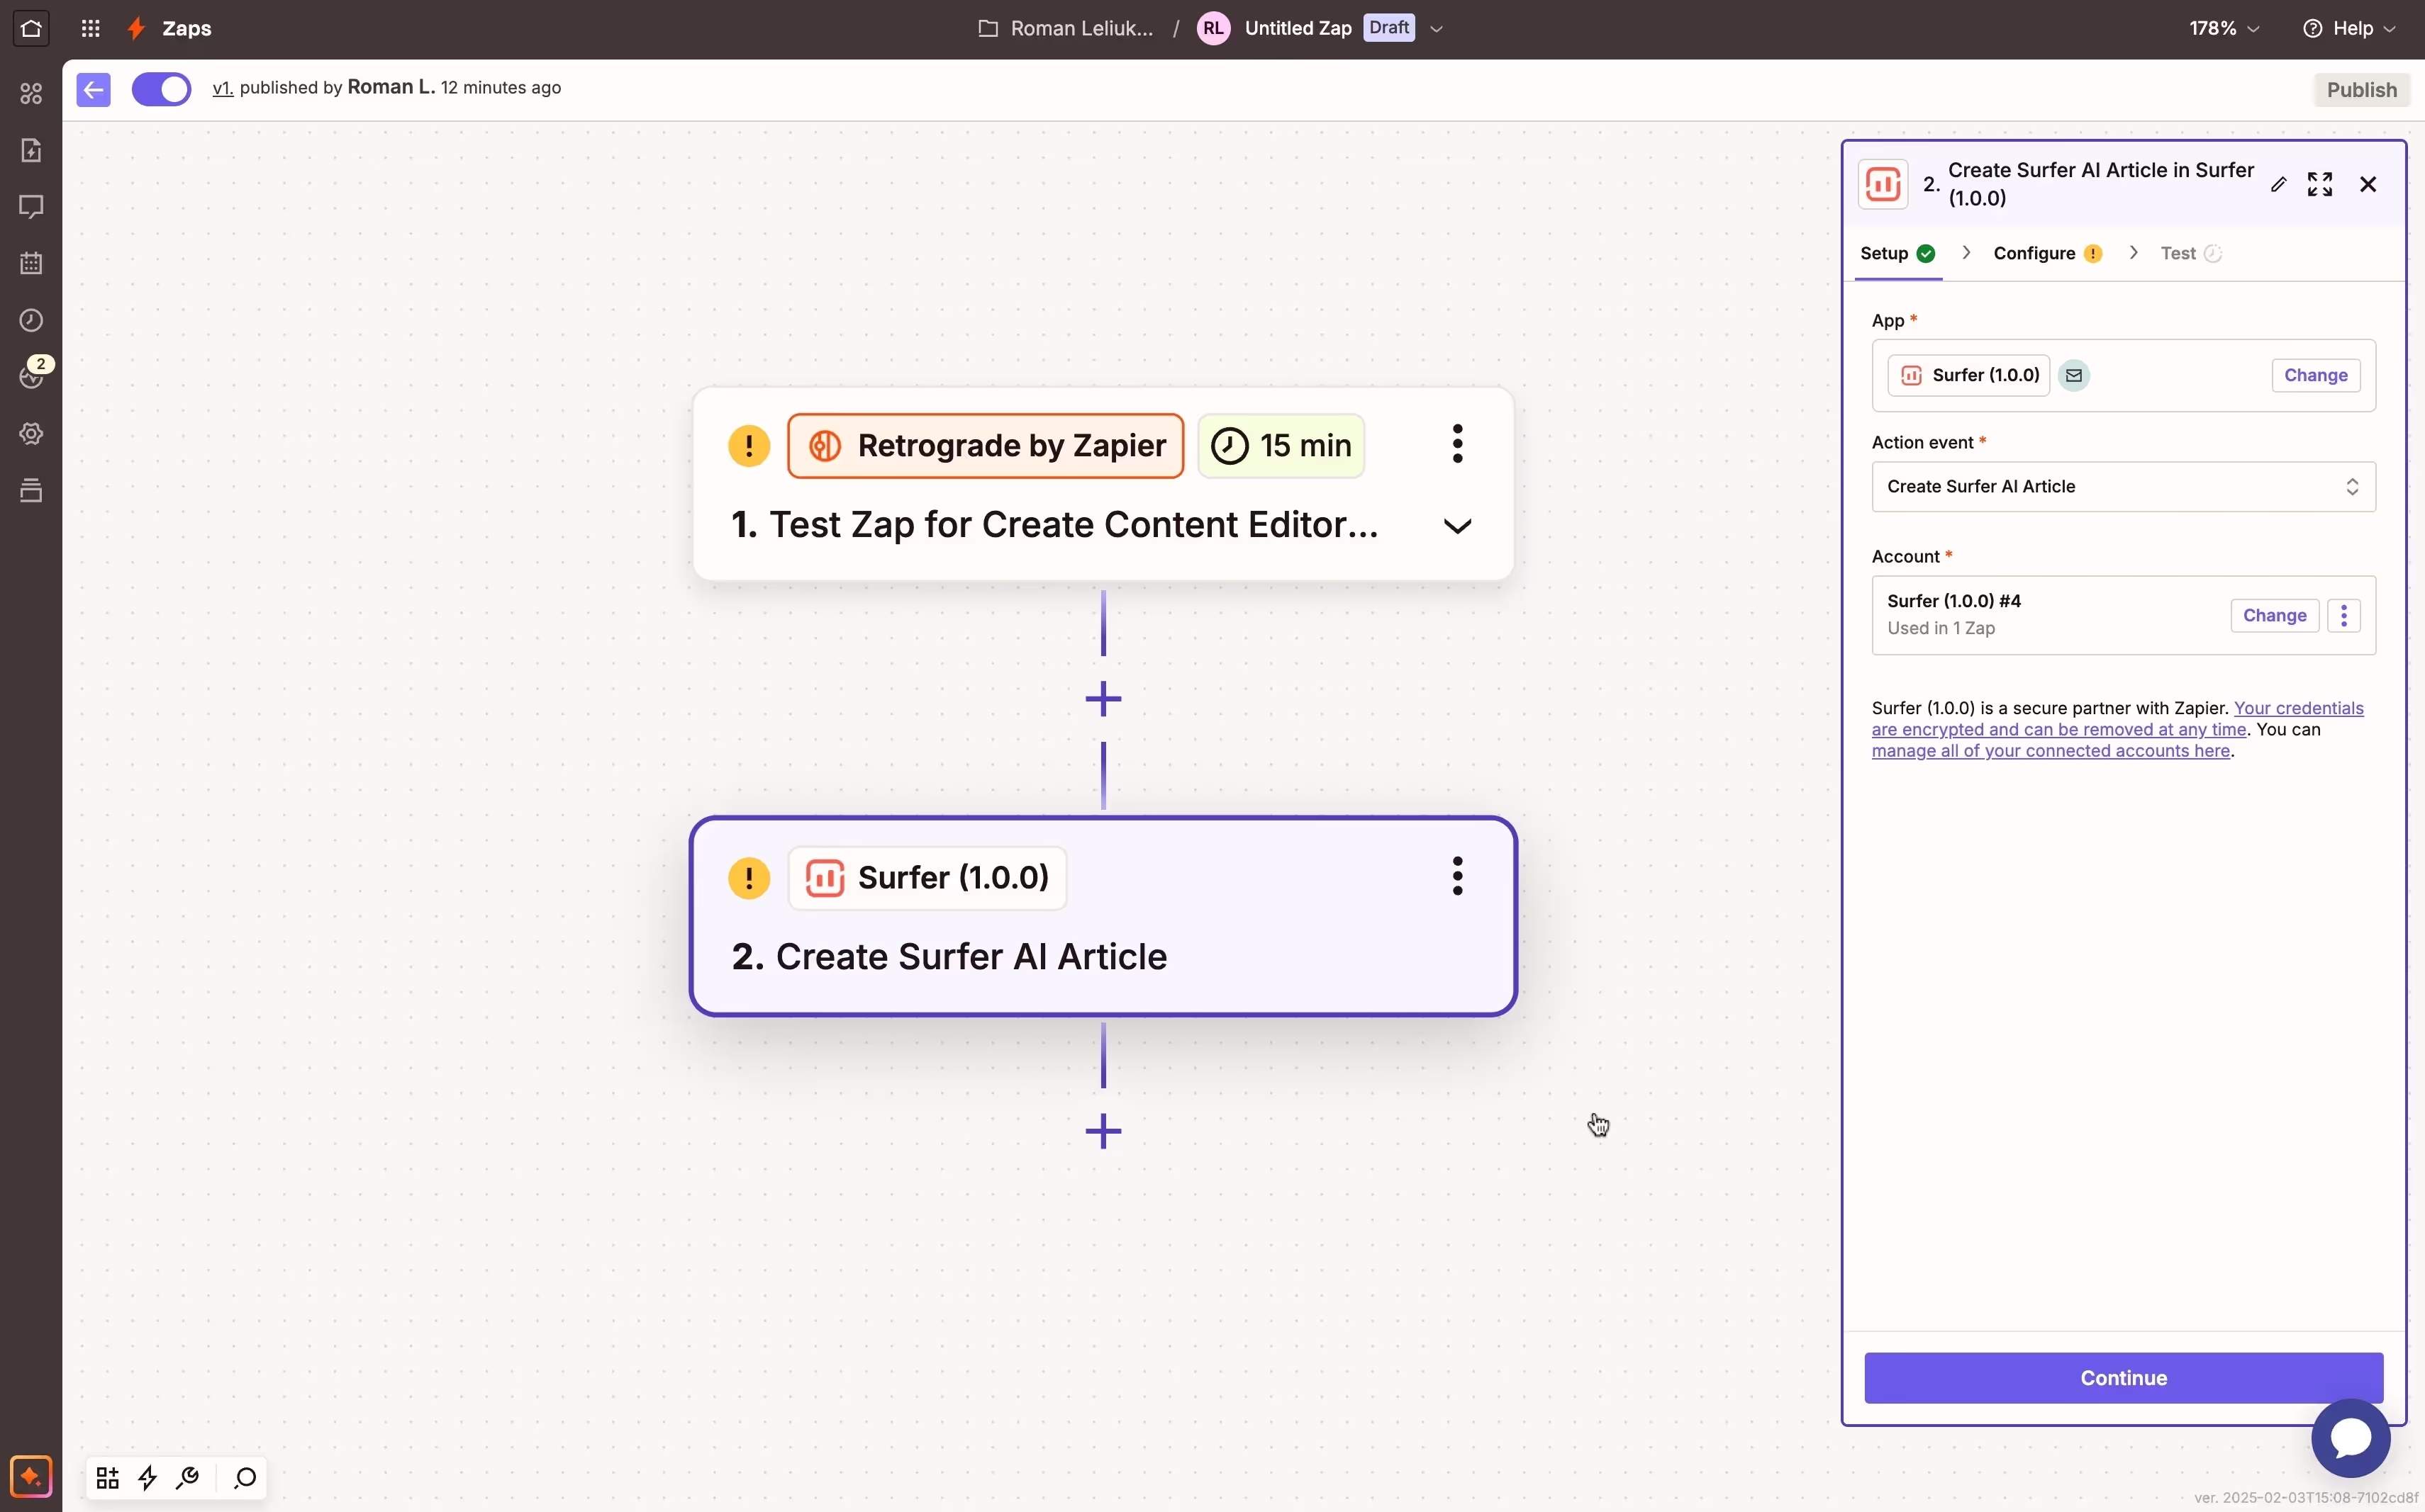
Task: Switch to the Test tab
Action: pyautogui.click(x=2190, y=253)
